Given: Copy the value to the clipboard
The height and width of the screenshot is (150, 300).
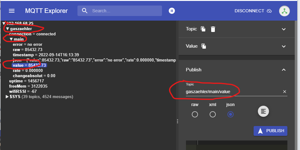Looking at the screenshot, I should pyautogui.click(x=204, y=46).
